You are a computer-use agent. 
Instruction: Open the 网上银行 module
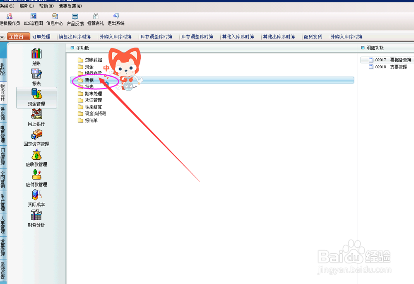tap(37, 114)
